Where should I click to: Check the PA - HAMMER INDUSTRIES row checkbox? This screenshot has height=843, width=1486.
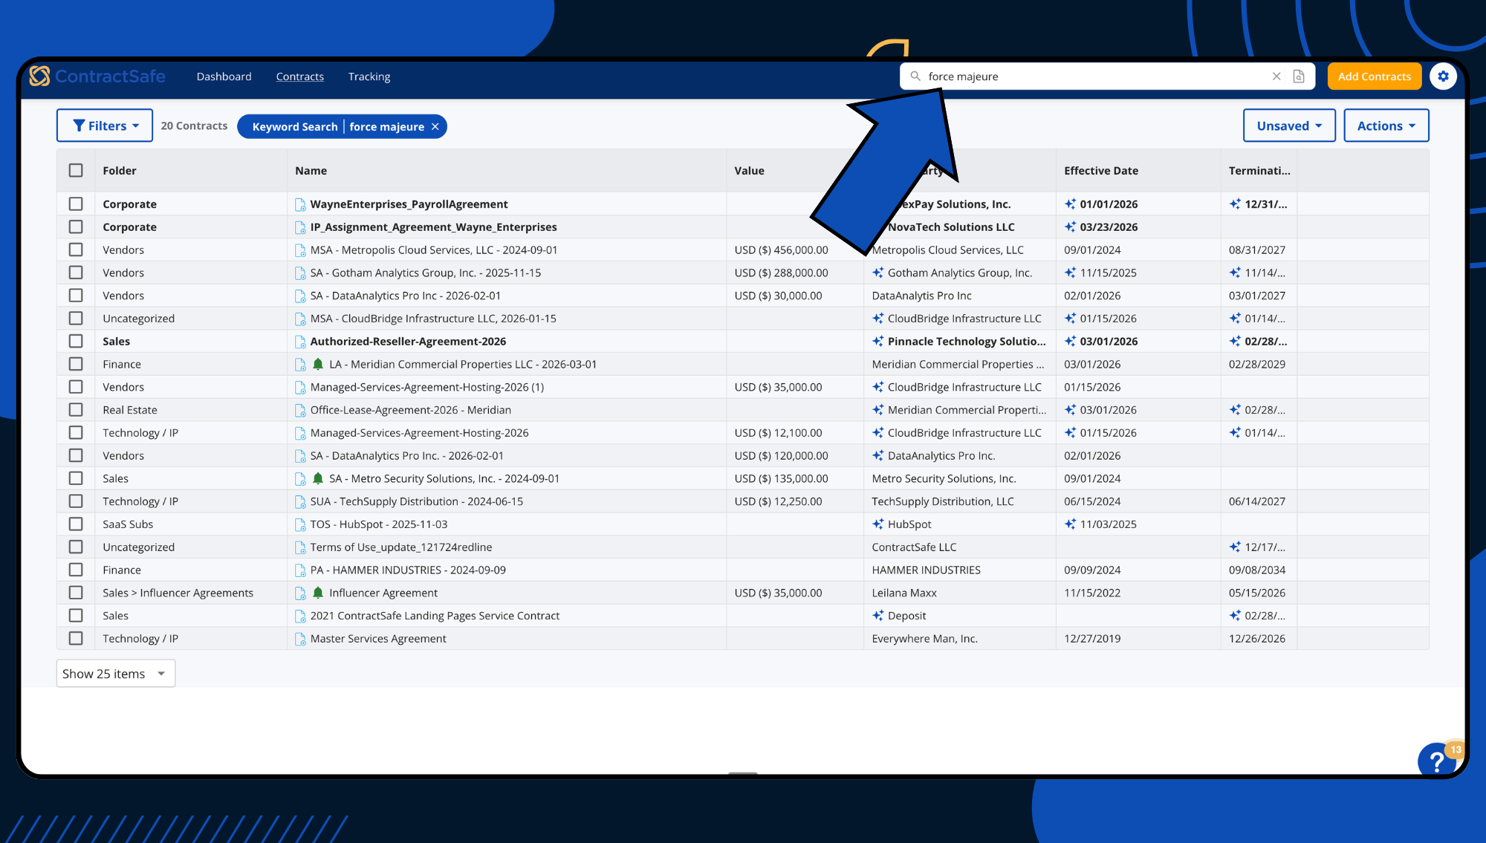[76, 570]
